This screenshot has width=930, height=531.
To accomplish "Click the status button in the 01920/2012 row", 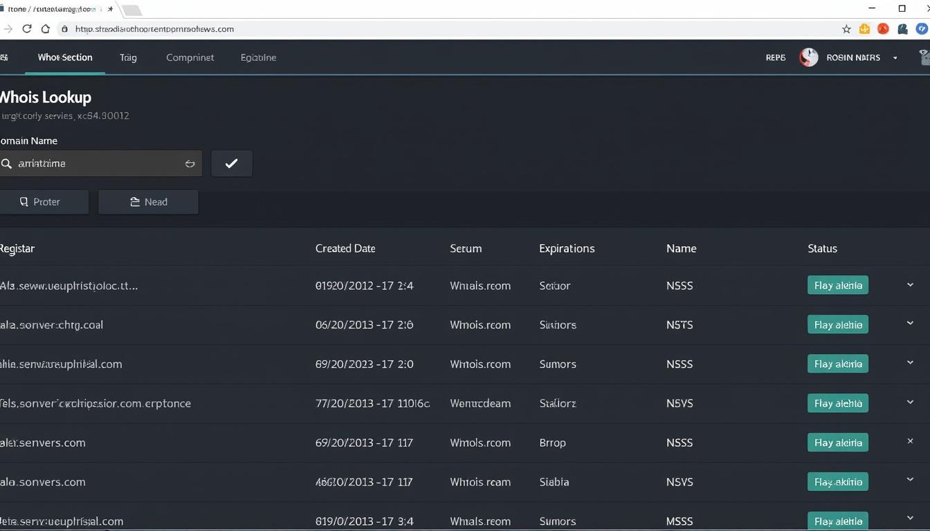I will tap(838, 286).
